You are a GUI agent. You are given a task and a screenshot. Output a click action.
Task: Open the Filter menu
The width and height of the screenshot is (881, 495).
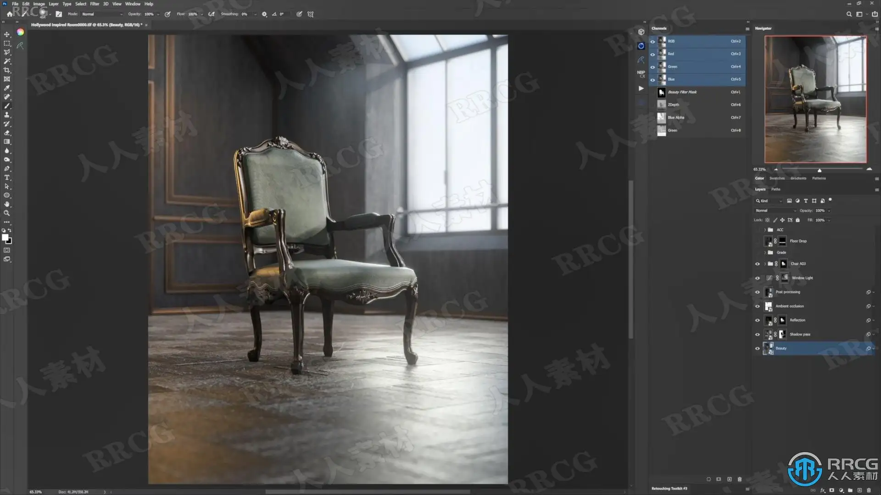(x=95, y=4)
